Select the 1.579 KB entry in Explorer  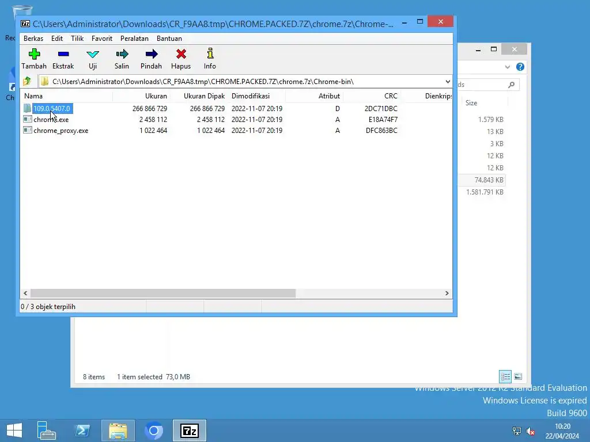491,120
